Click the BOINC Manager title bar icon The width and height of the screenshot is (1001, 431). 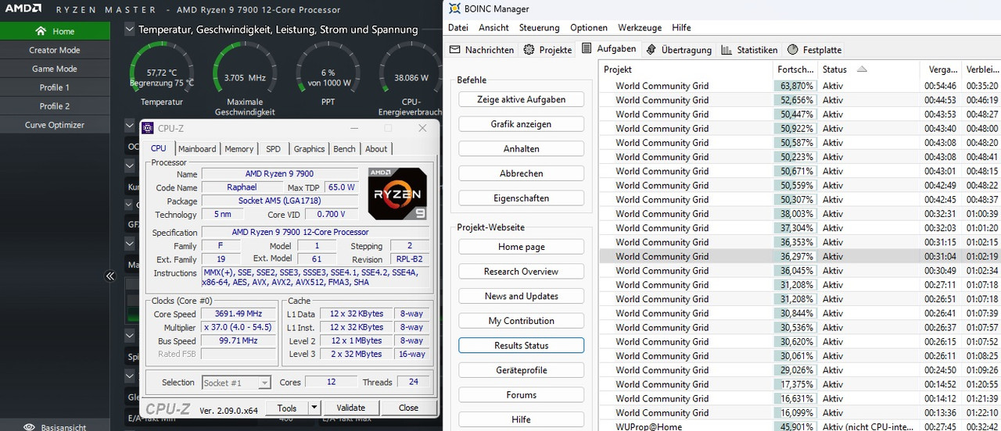tap(454, 9)
